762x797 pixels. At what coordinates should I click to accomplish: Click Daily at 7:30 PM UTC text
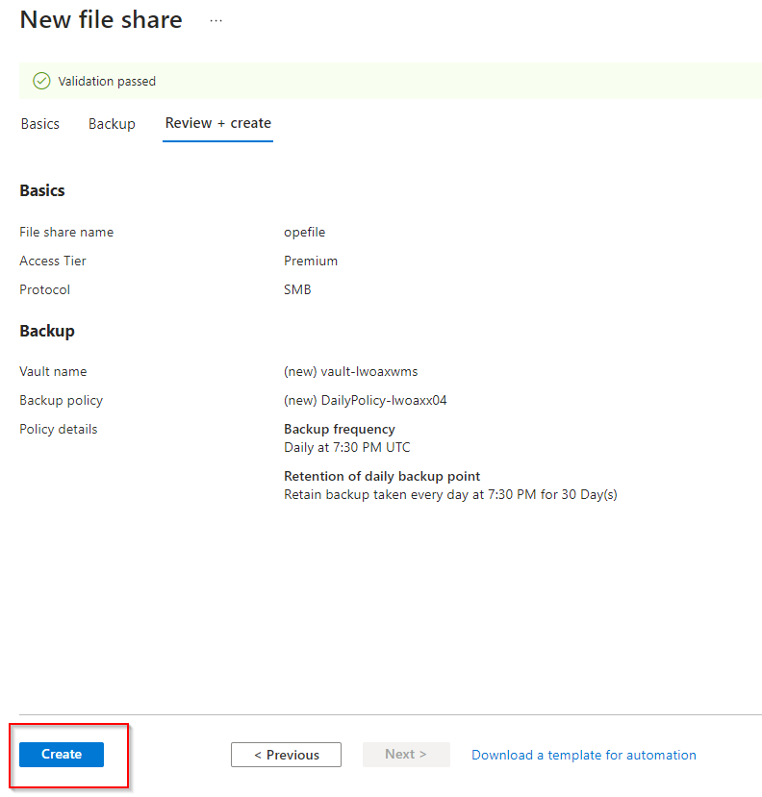(347, 447)
